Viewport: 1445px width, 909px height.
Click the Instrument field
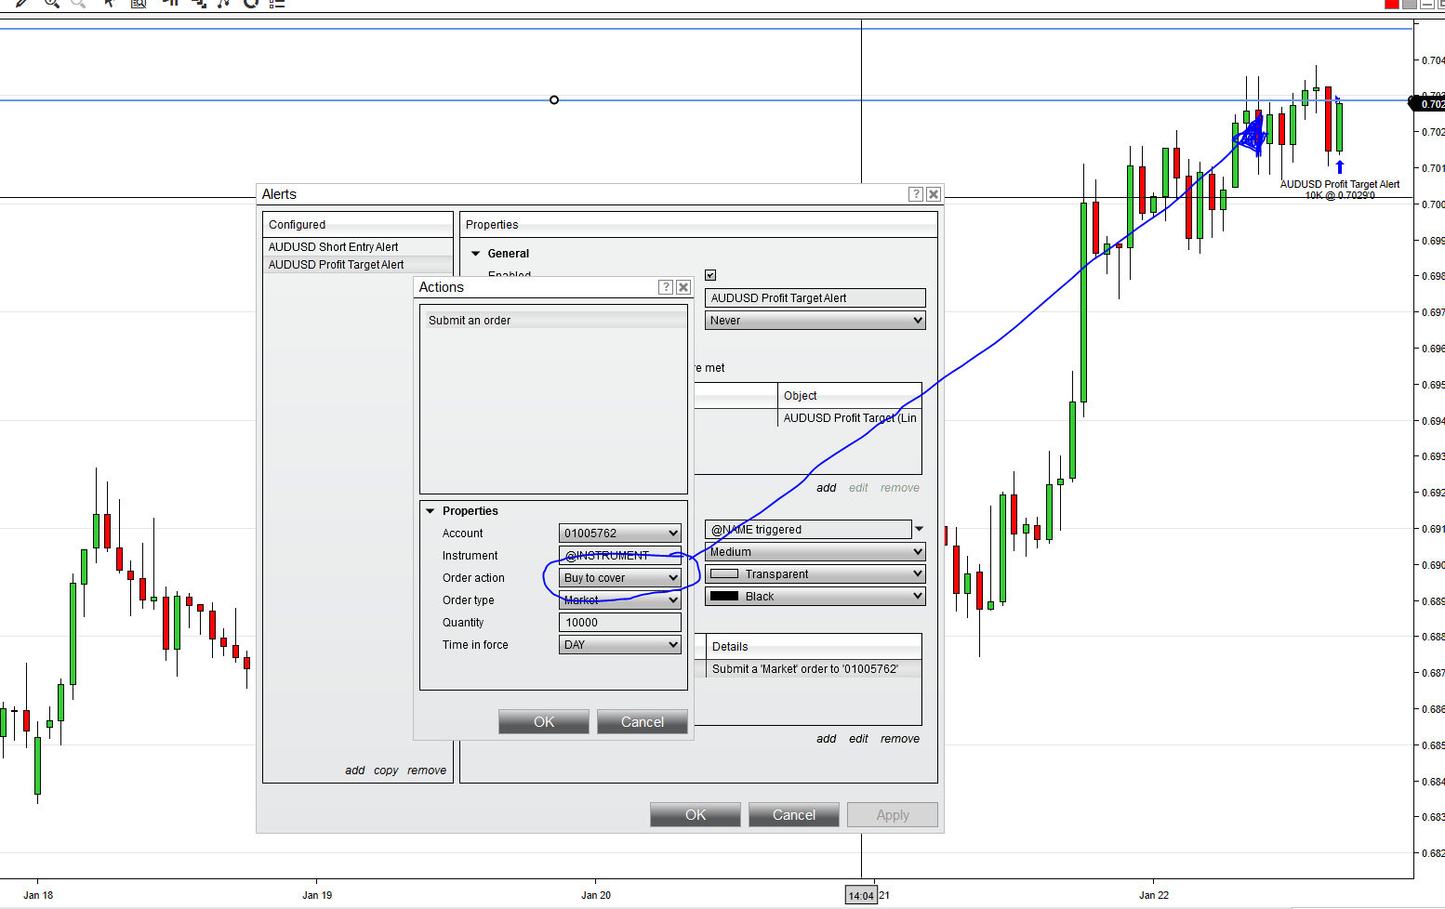620,556
